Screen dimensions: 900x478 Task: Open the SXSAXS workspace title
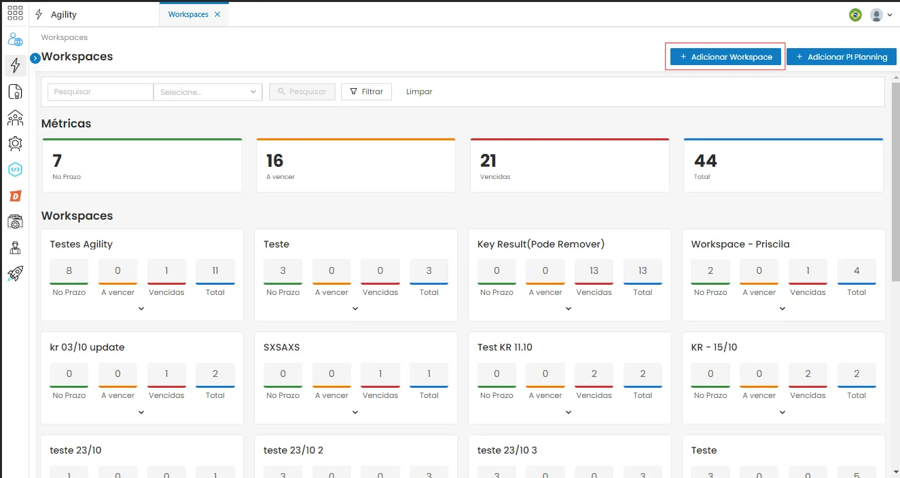(282, 347)
